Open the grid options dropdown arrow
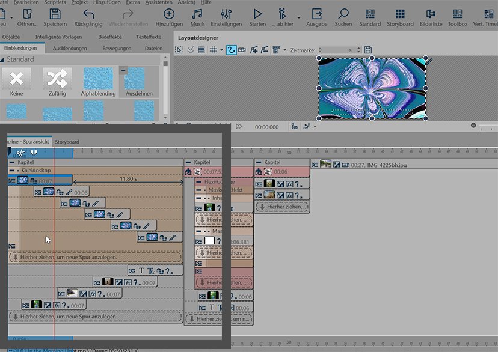The height and width of the screenshot is (352, 498). coord(221,50)
